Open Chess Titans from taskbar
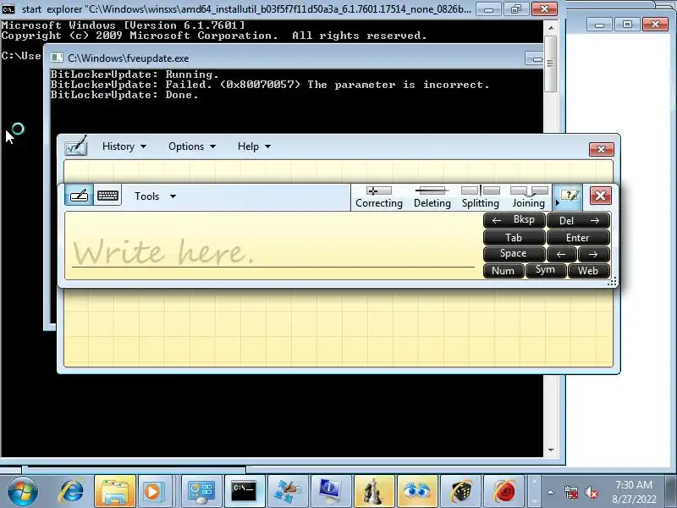 [374, 491]
